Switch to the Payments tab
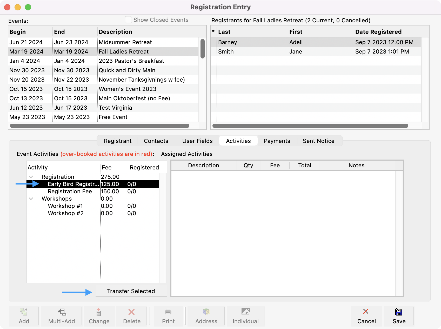 [x=277, y=141]
